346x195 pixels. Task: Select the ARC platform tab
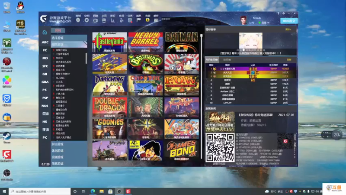click(x=45, y=42)
